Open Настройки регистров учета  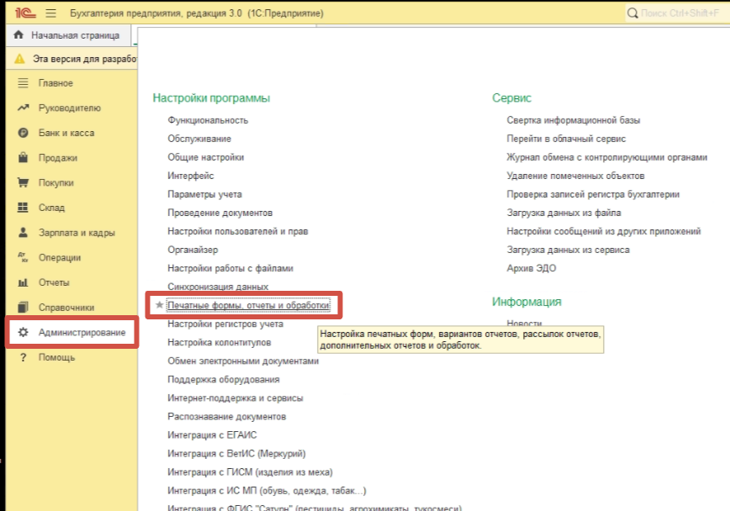(x=225, y=324)
